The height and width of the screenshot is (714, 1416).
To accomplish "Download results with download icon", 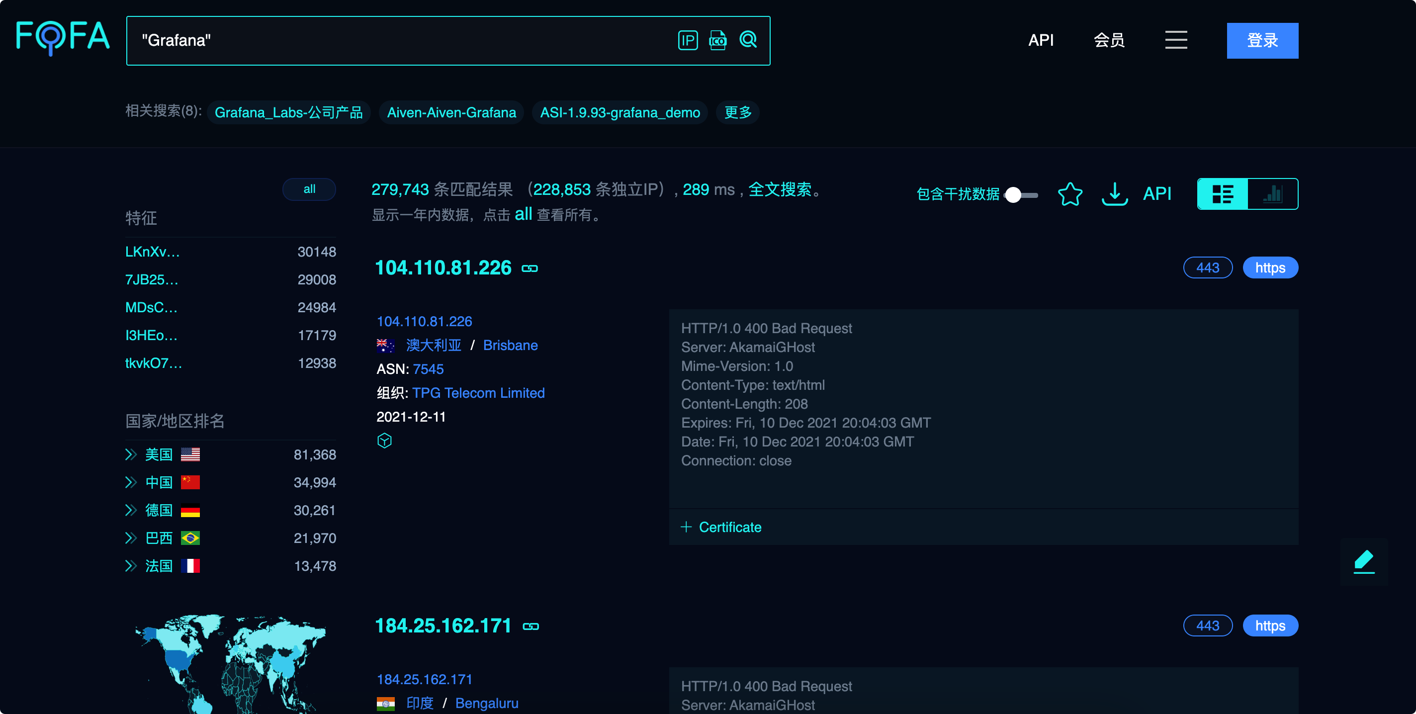I will (x=1114, y=194).
